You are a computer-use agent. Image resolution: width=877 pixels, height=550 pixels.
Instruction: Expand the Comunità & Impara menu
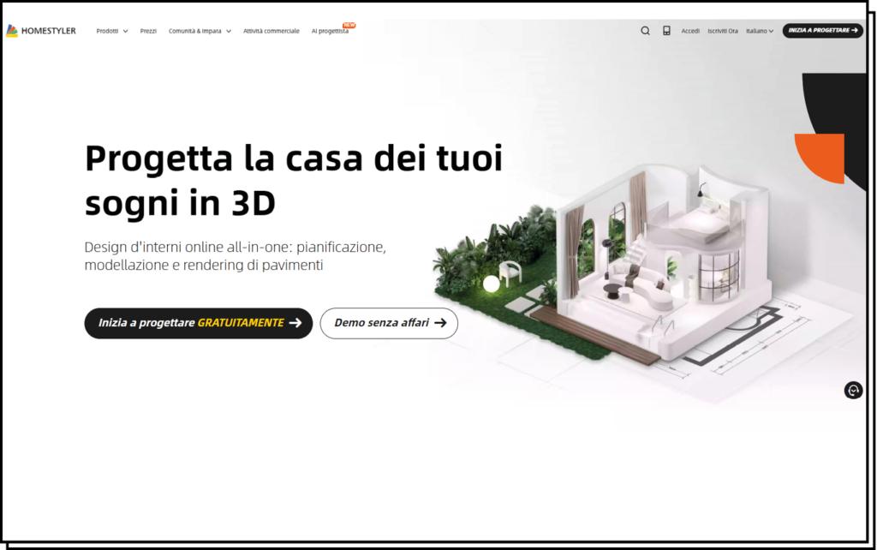[200, 31]
